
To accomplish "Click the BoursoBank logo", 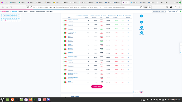I will (5, 12).
